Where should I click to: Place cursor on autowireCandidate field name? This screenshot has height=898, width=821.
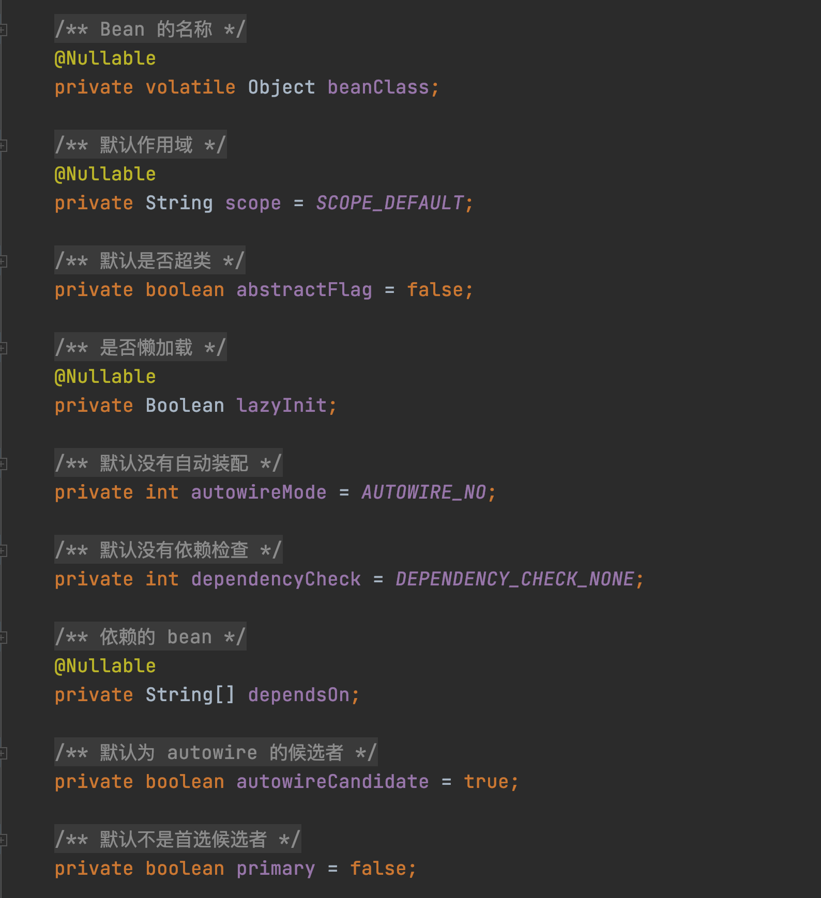tap(332, 782)
